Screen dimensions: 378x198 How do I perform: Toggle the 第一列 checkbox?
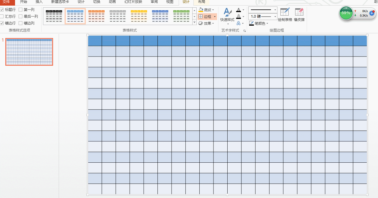click(x=21, y=10)
